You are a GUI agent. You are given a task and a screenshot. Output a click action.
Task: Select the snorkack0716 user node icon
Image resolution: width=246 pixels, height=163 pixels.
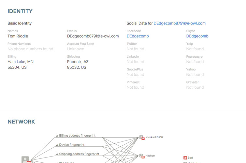141,137
